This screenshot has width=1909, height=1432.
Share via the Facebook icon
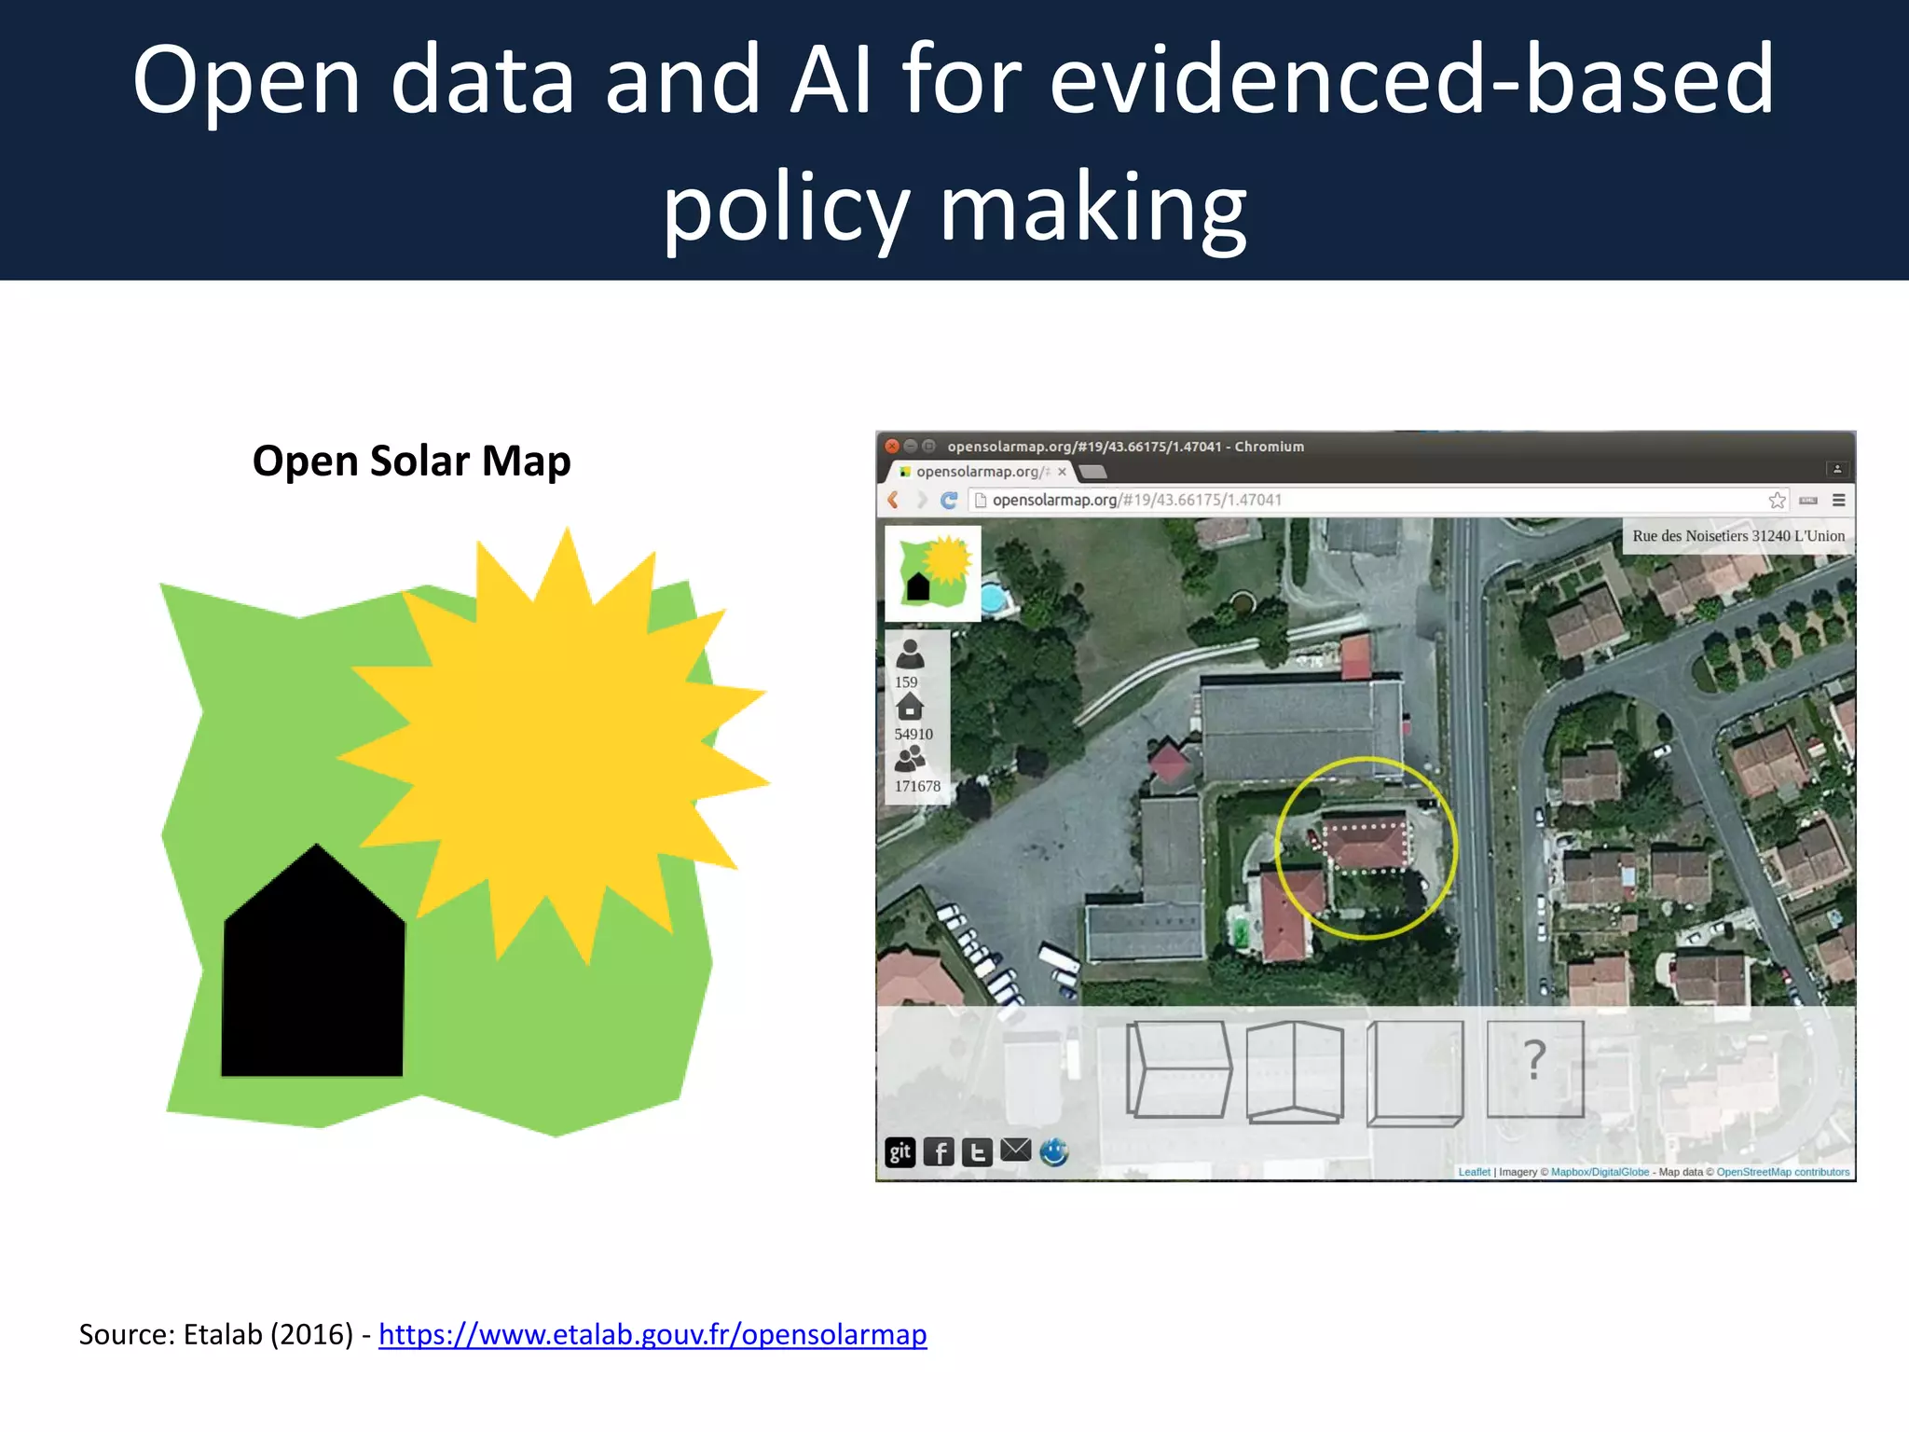click(939, 1152)
